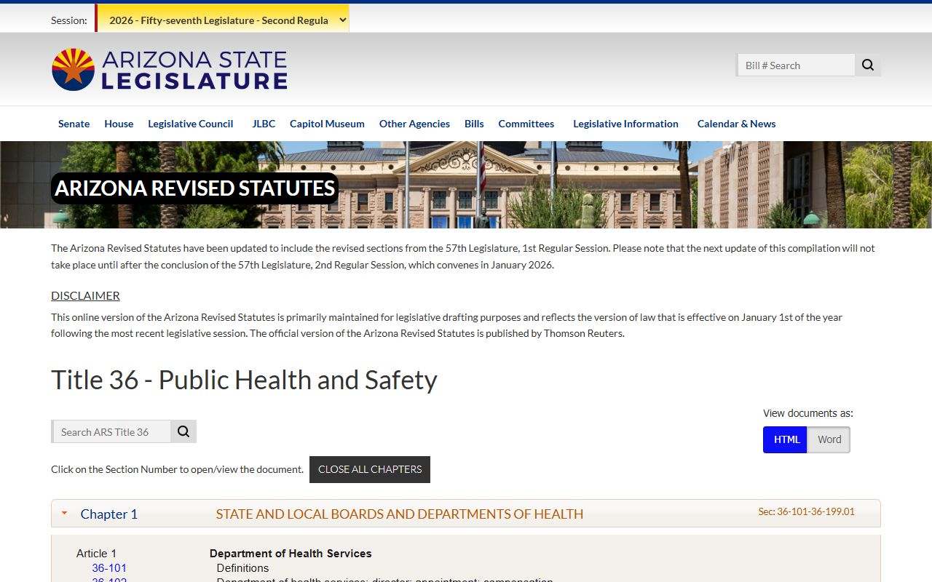Click the 'Sec: 36-101-36-199.01' range text
Screen dimensions: 932x582
(806, 511)
